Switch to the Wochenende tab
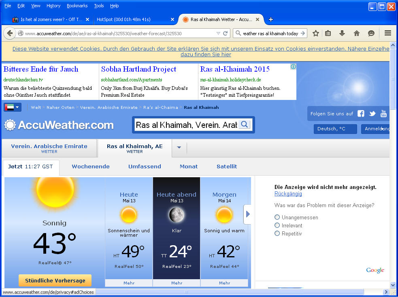Image resolution: width=398 pixels, height=297 pixels. pyautogui.click(x=91, y=166)
